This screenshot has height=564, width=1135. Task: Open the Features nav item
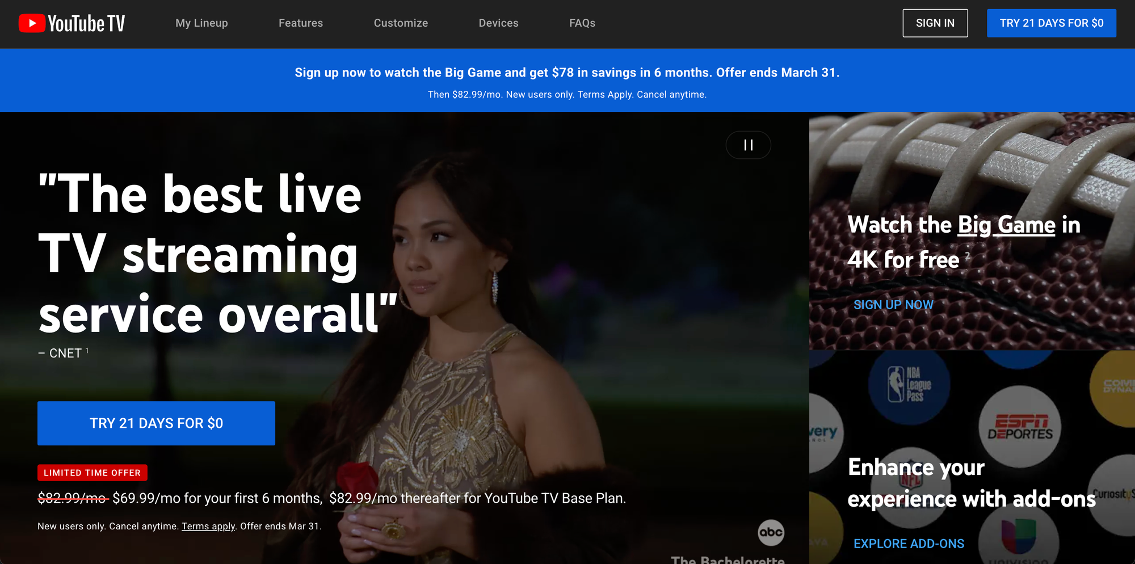301,23
